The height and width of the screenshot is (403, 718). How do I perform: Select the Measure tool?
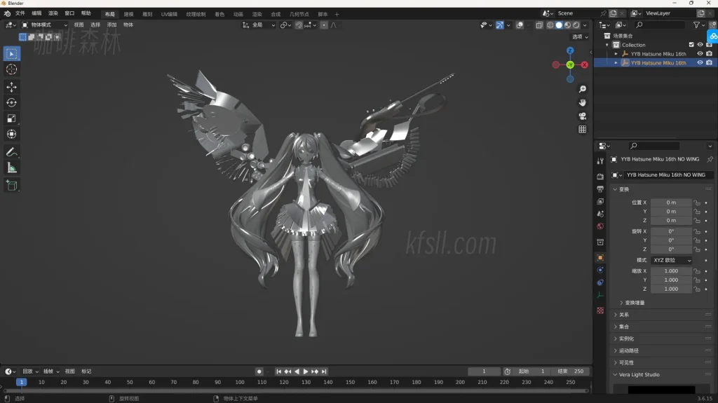tap(12, 168)
